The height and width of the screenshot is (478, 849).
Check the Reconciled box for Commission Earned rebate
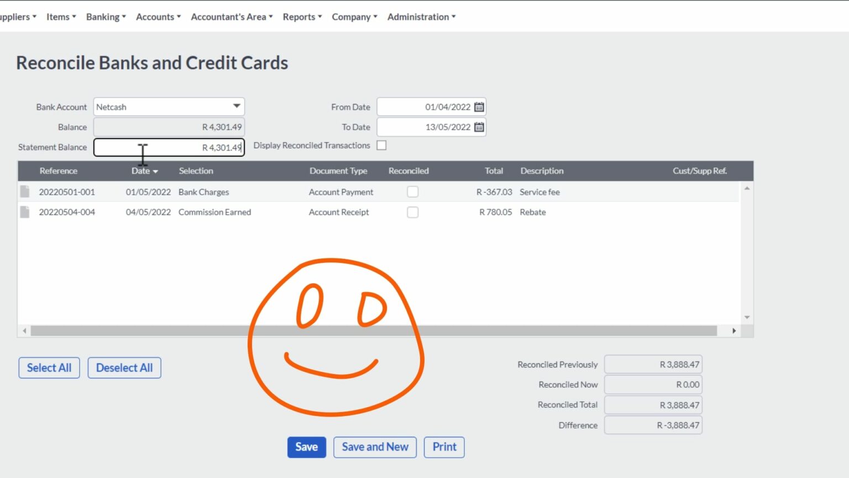[x=413, y=212]
